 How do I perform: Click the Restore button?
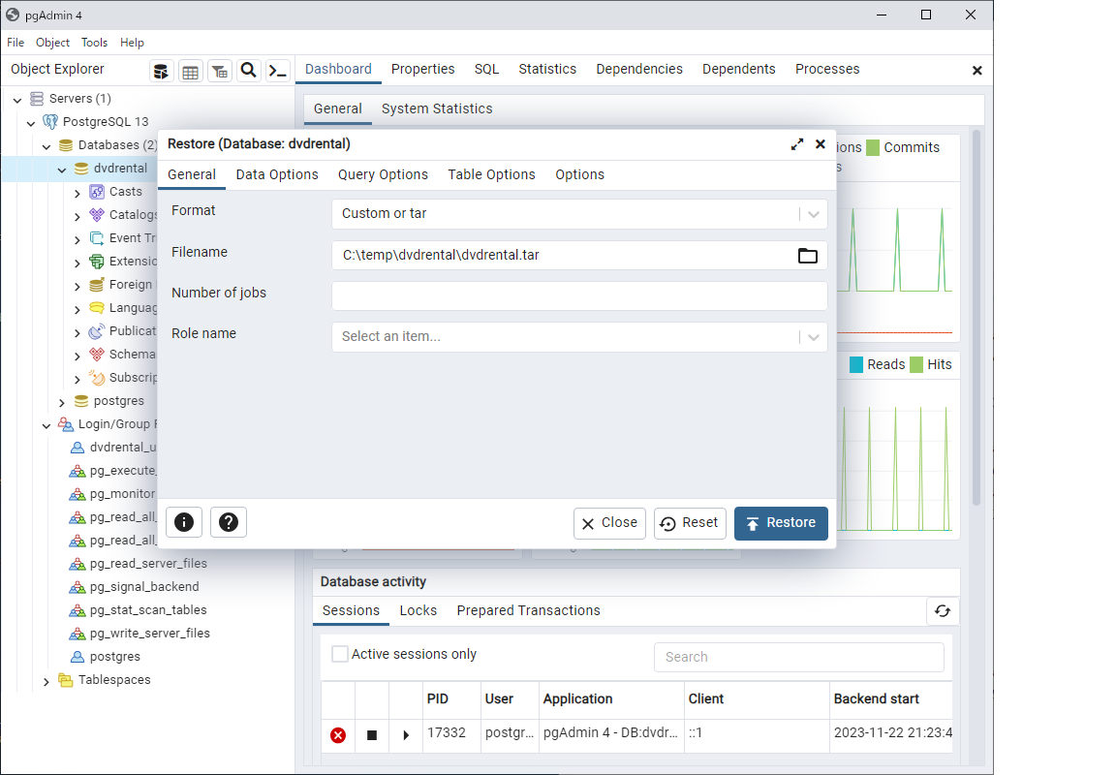[781, 523]
